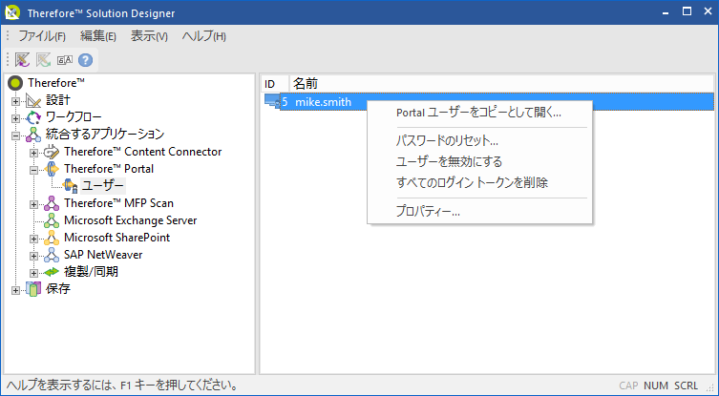Collapse the 統合するアプリケーション node
The image size is (719, 396).
(16, 135)
